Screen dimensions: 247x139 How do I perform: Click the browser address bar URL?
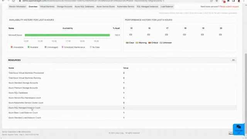click(x=93, y=1)
